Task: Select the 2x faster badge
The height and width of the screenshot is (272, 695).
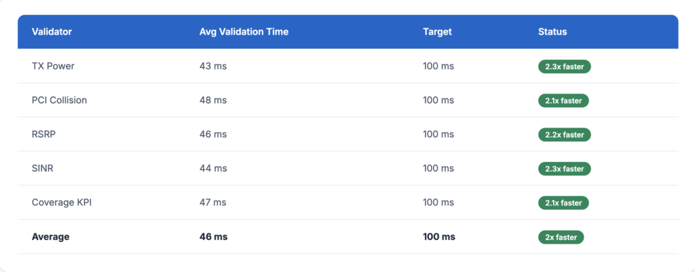Action: click(x=561, y=237)
